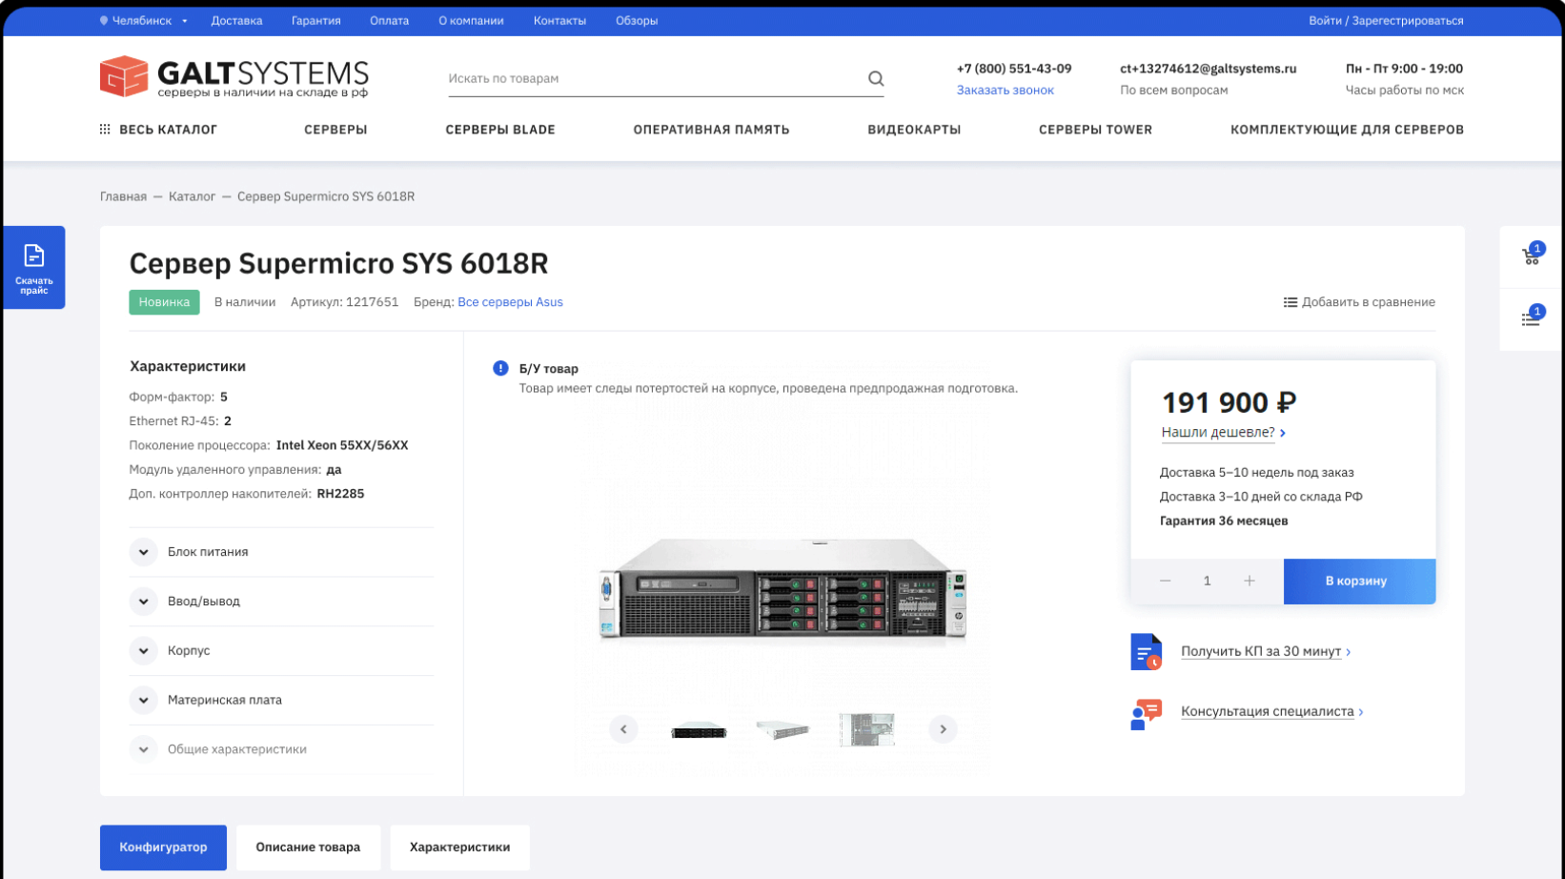Expand the Материнская плата section

tap(281, 700)
